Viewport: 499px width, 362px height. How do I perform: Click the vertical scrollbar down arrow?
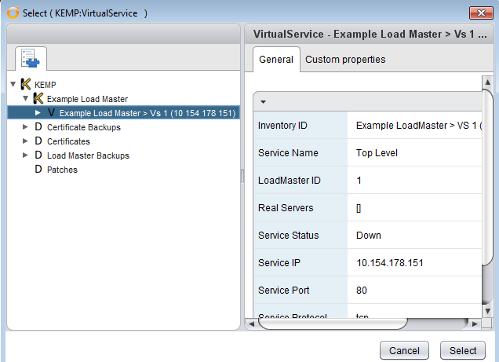(487, 311)
